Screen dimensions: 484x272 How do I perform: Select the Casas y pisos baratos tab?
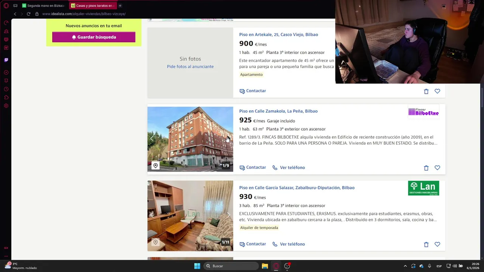coord(93,6)
